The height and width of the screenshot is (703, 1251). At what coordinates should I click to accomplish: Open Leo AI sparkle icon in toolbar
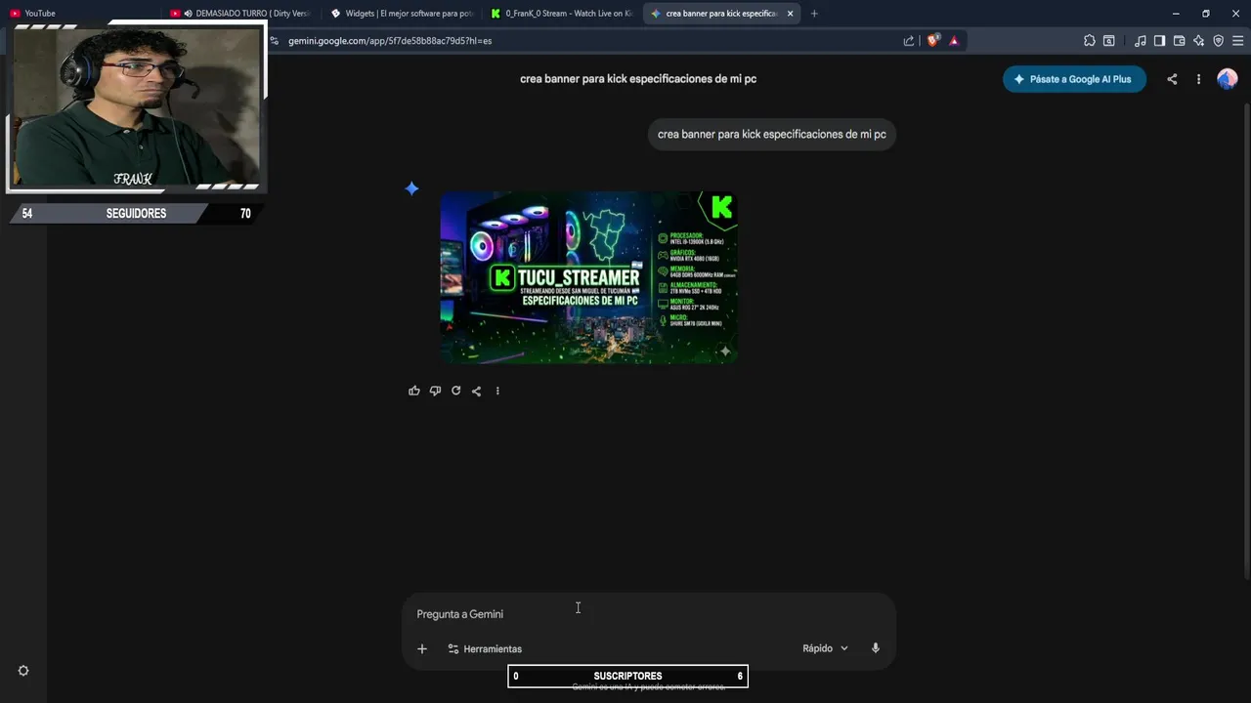[1198, 41]
